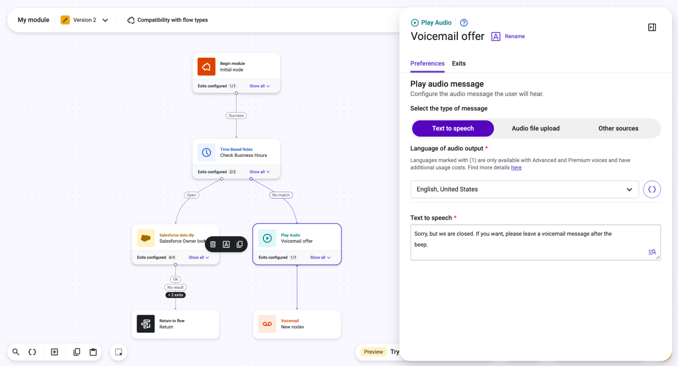Switch to the Preferences tab

(427, 63)
